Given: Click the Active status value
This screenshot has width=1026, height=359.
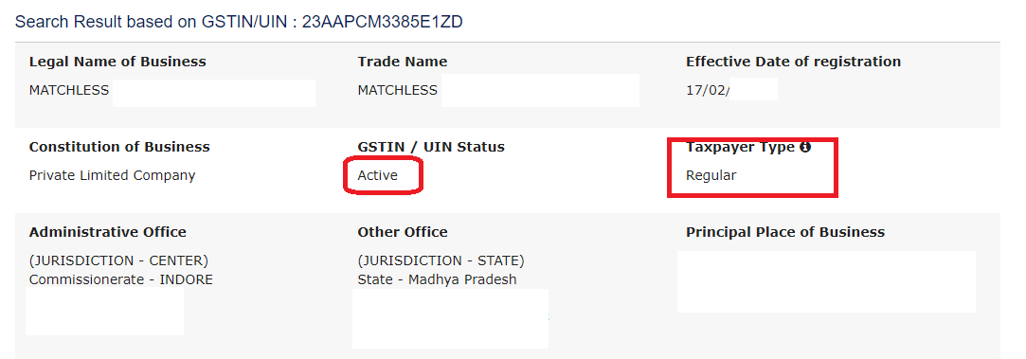Looking at the screenshot, I should coord(378,175).
